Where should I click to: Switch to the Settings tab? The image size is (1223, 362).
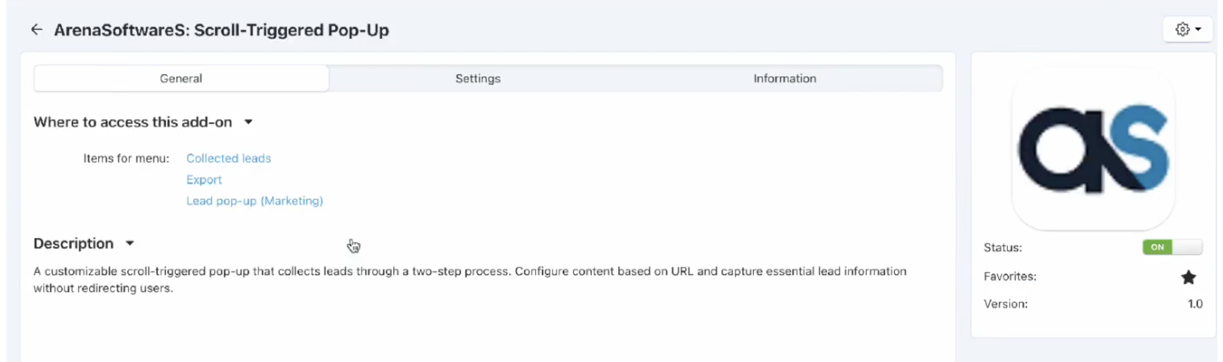(478, 79)
